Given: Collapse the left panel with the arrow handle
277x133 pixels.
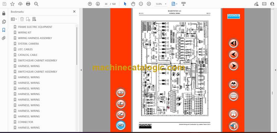Looking at the screenshot, I should pos(81,70).
